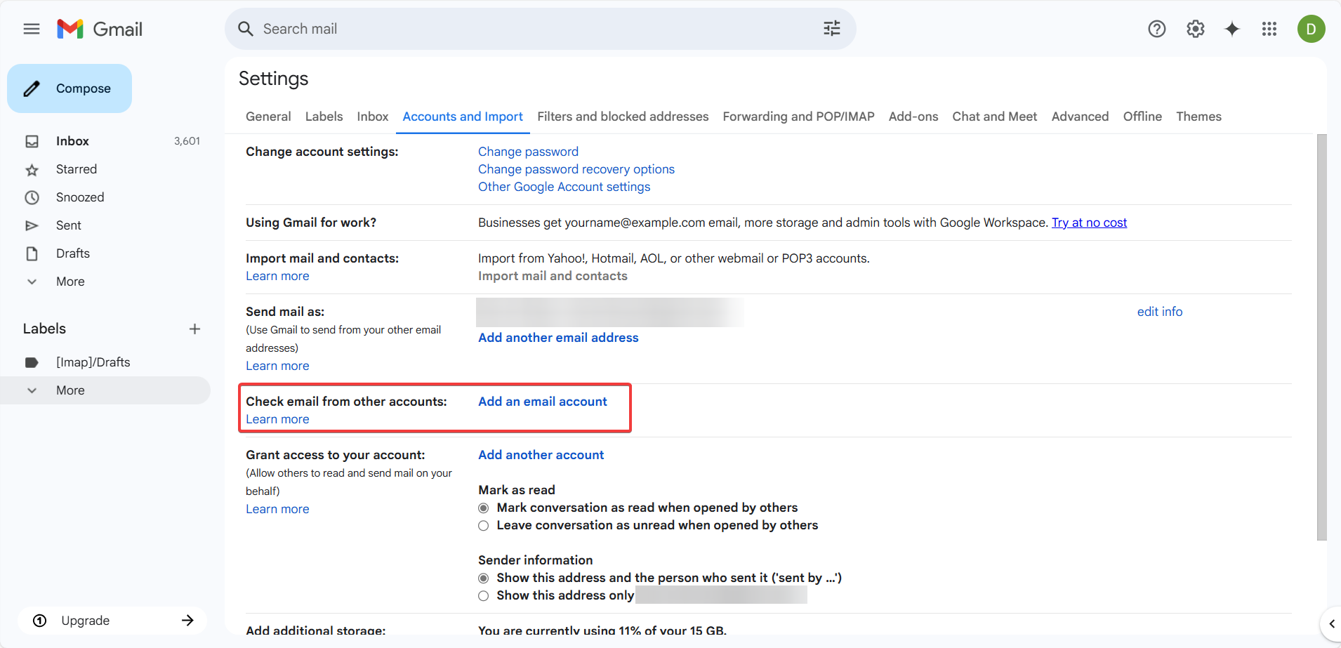Click Add another email address
This screenshot has width=1341, height=648.
pos(558,338)
